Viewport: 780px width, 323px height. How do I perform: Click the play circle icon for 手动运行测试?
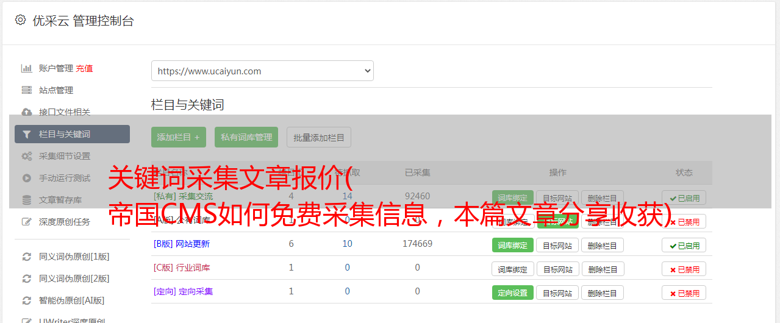point(27,178)
